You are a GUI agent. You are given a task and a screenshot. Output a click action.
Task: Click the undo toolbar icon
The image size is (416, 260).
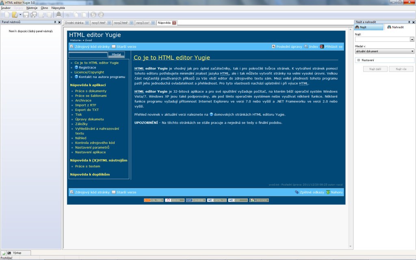(x=93, y=15)
